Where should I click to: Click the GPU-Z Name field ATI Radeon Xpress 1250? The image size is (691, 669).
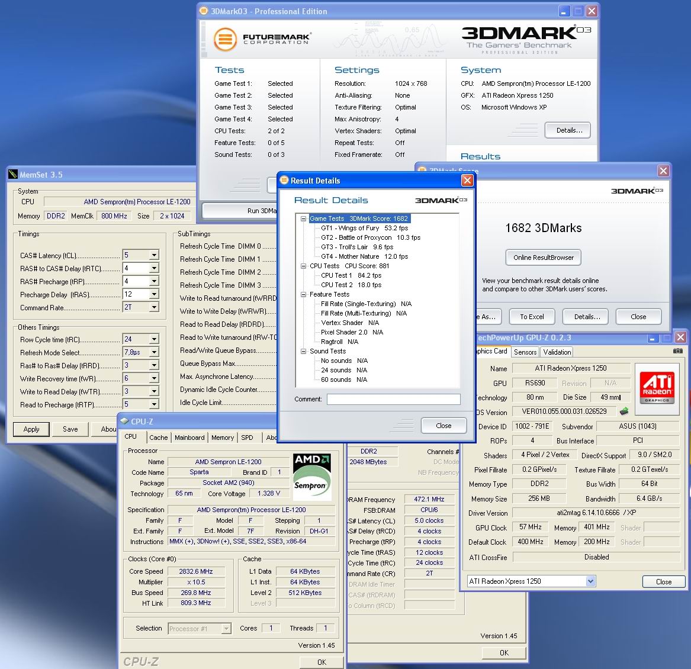point(571,368)
